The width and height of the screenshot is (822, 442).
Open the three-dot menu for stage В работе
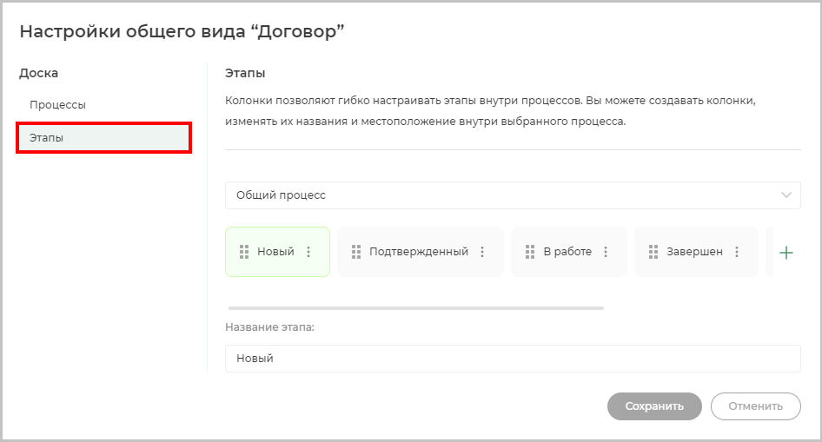tap(606, 252)
